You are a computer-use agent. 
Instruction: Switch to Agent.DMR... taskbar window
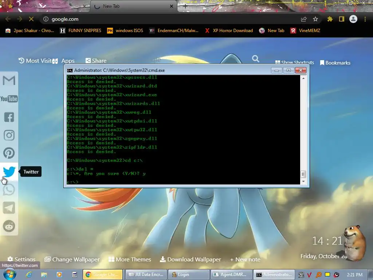231,275
